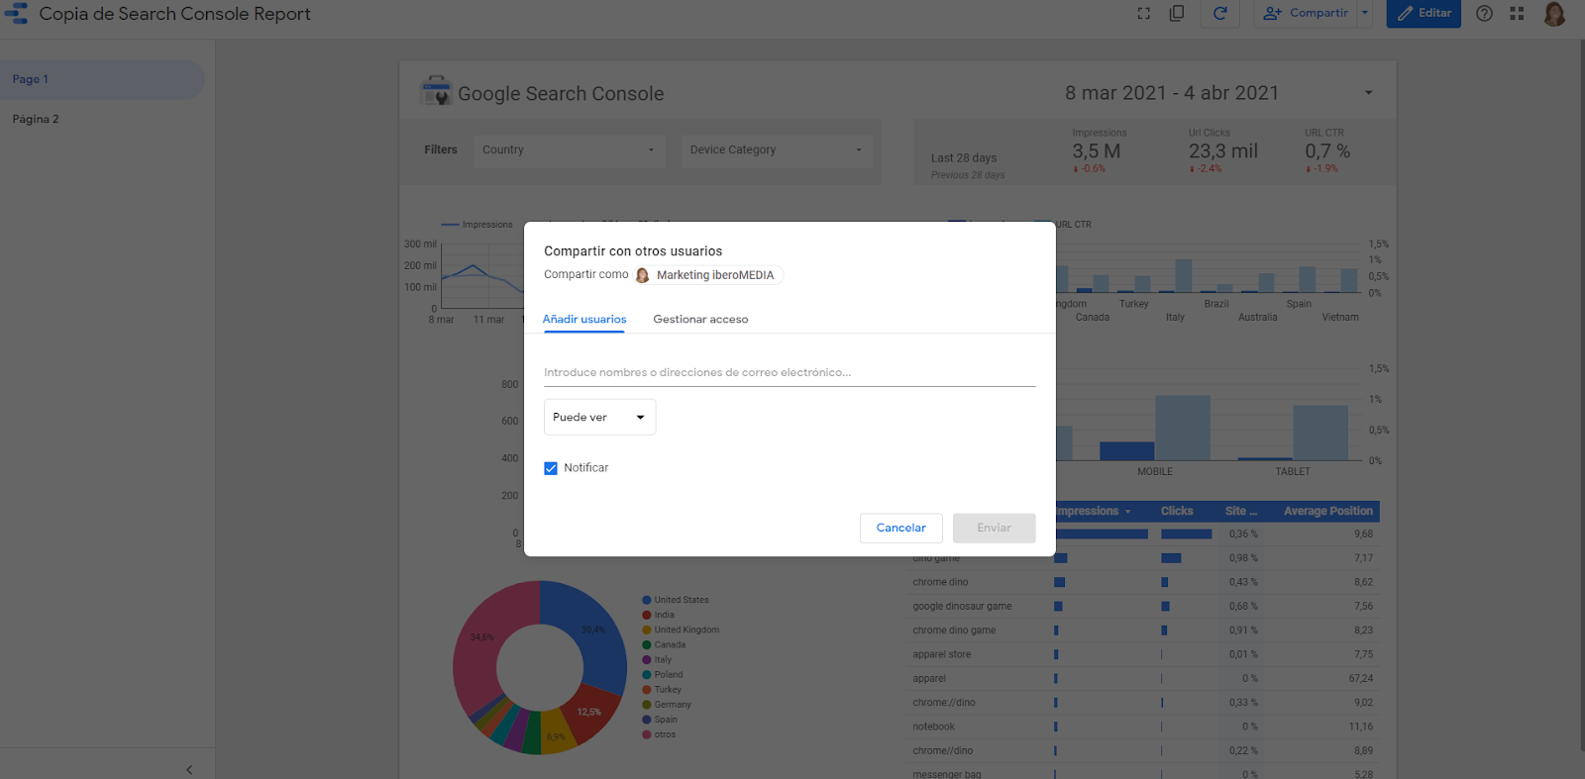Open the Compartir share button
1585x779 pixels.
pos(1305,14)
